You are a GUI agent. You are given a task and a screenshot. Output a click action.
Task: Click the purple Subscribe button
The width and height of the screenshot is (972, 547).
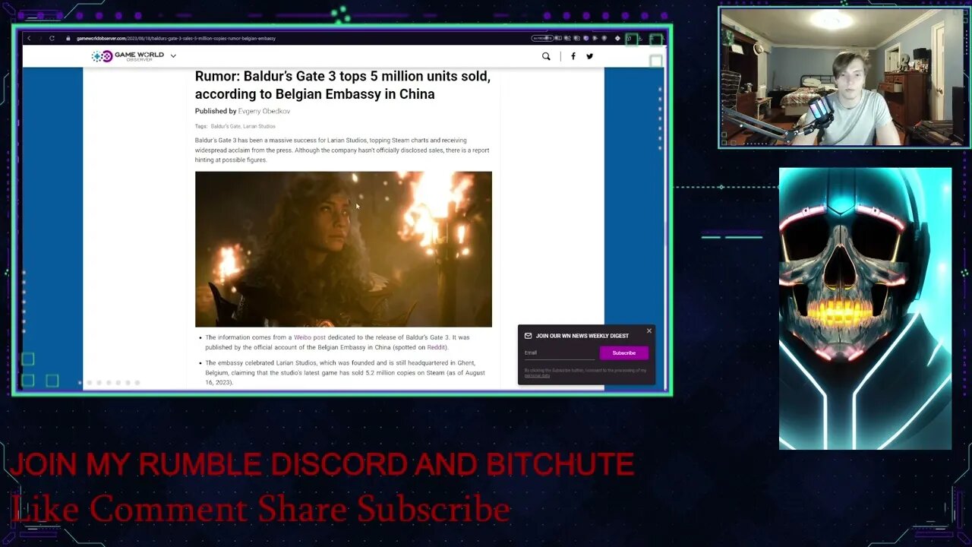click(623, 353)
